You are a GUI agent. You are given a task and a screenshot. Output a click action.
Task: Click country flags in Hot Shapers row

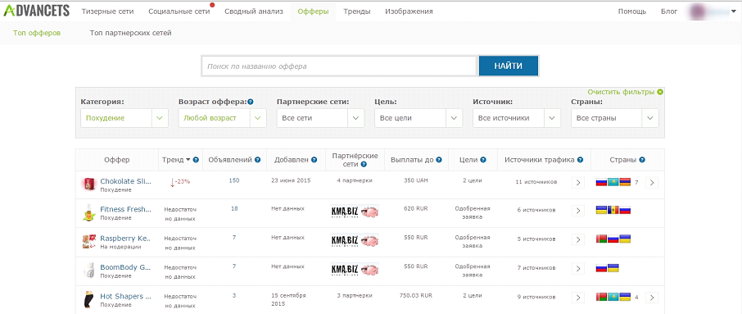click(613, 297)
